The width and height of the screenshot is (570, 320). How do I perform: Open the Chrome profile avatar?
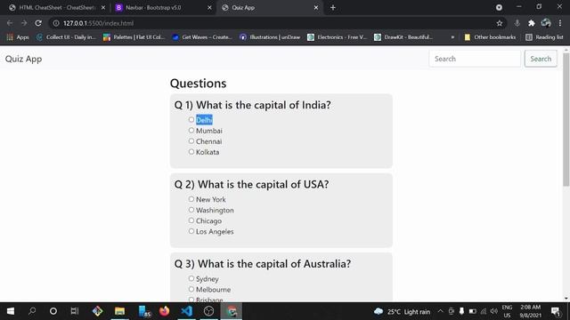coord(546,23)
